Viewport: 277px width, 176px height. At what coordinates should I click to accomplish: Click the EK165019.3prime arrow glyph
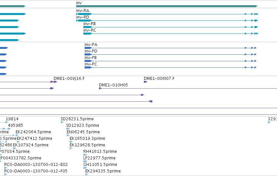[71, 142]
